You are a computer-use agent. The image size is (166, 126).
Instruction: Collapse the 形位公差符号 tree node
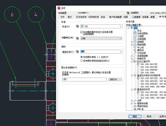coord(132,61)
